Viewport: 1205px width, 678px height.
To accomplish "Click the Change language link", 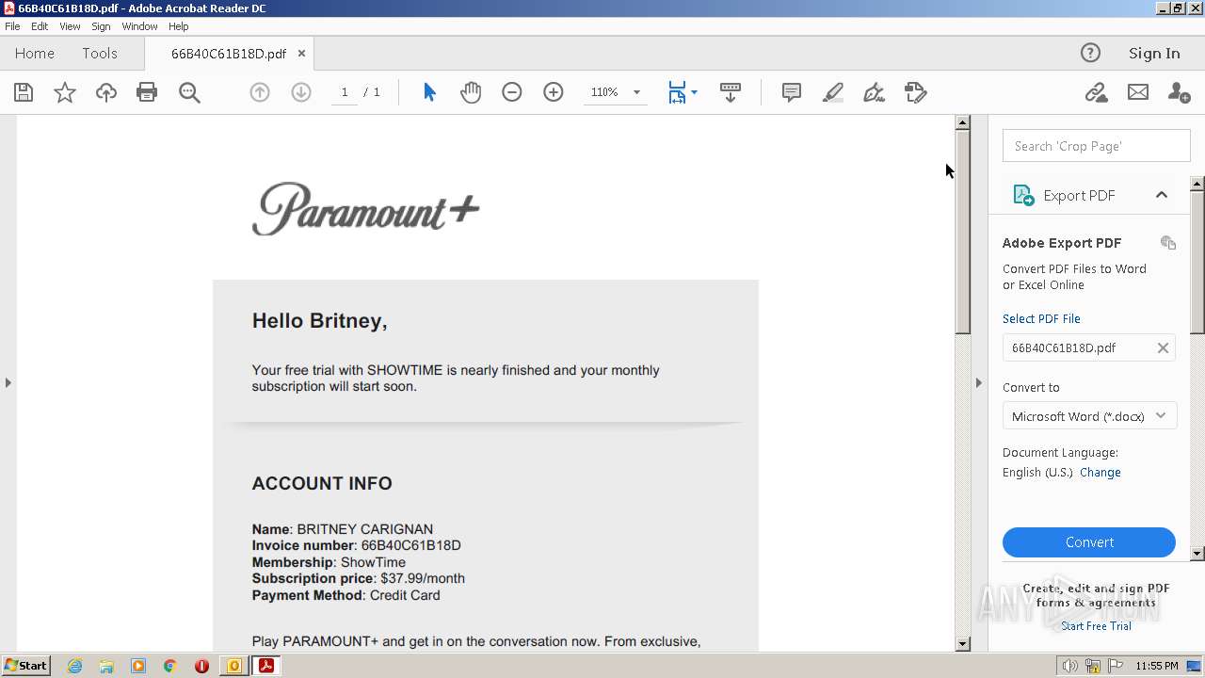I will pos(1100,473).
